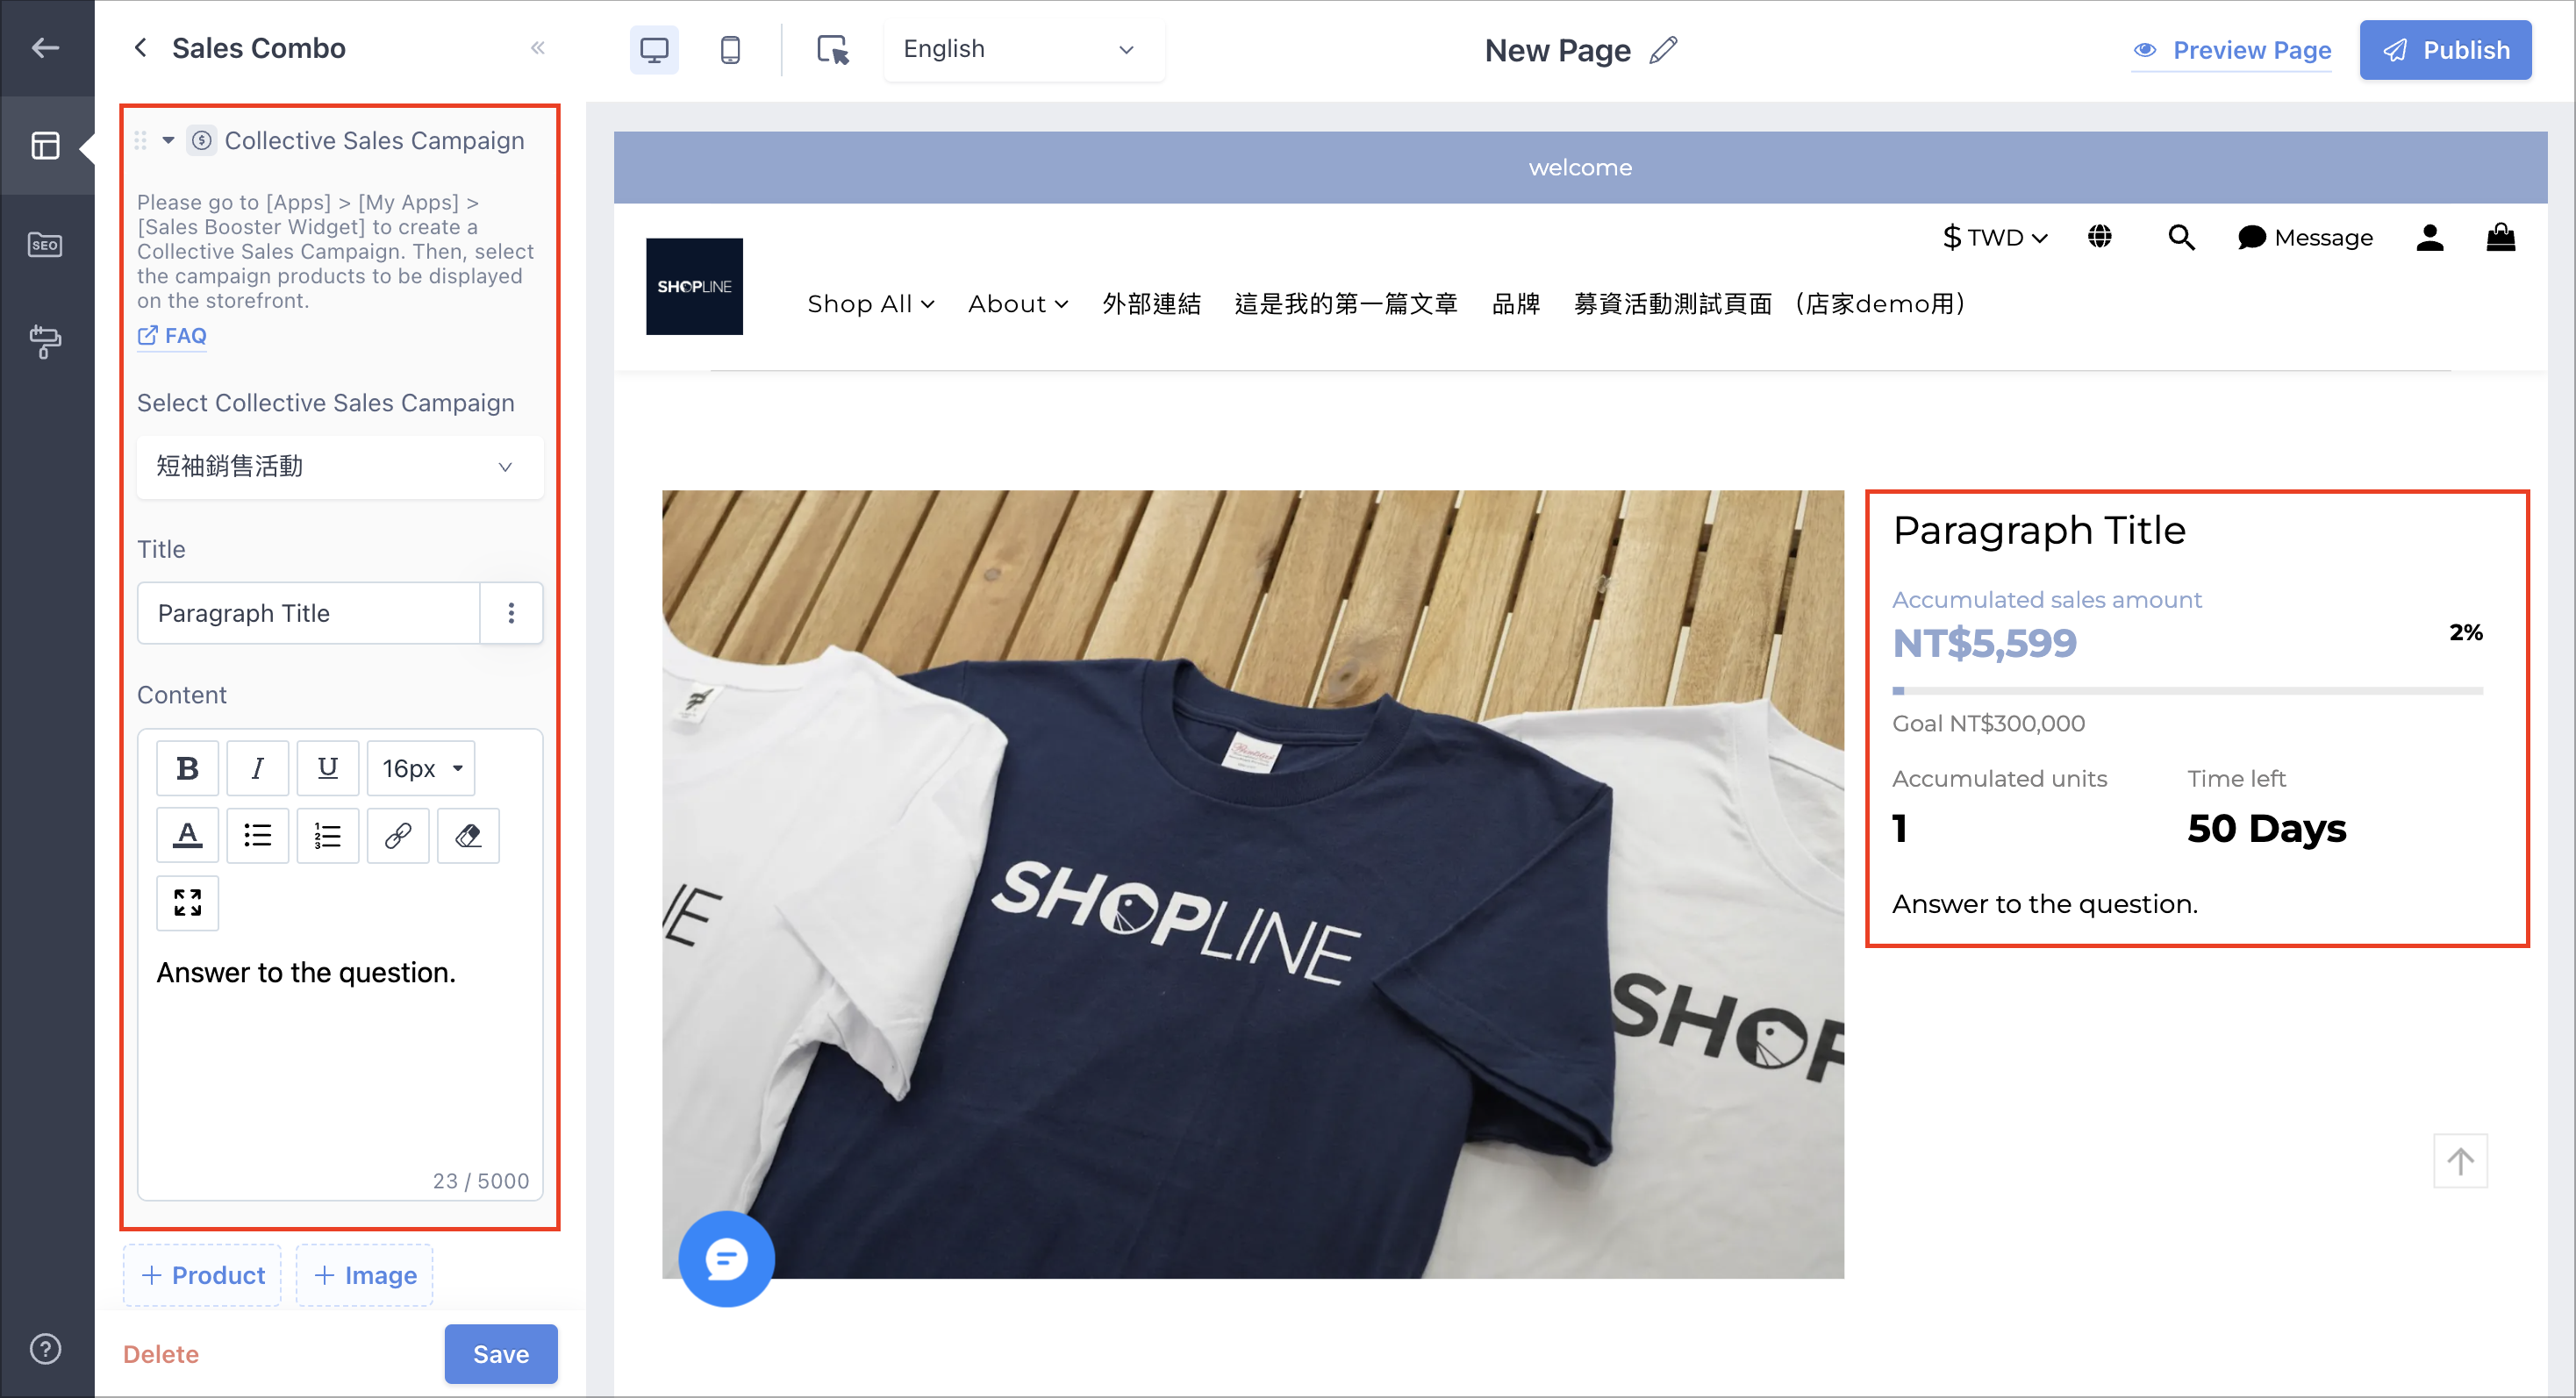Toggle underline formatting
This screenshot has width=2576, height=1398.
(x=327, y=767)
